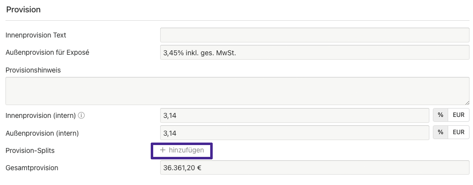
Task: Set Außenprovision (intern) unit to EUR
Action: [x=459, y=132]
